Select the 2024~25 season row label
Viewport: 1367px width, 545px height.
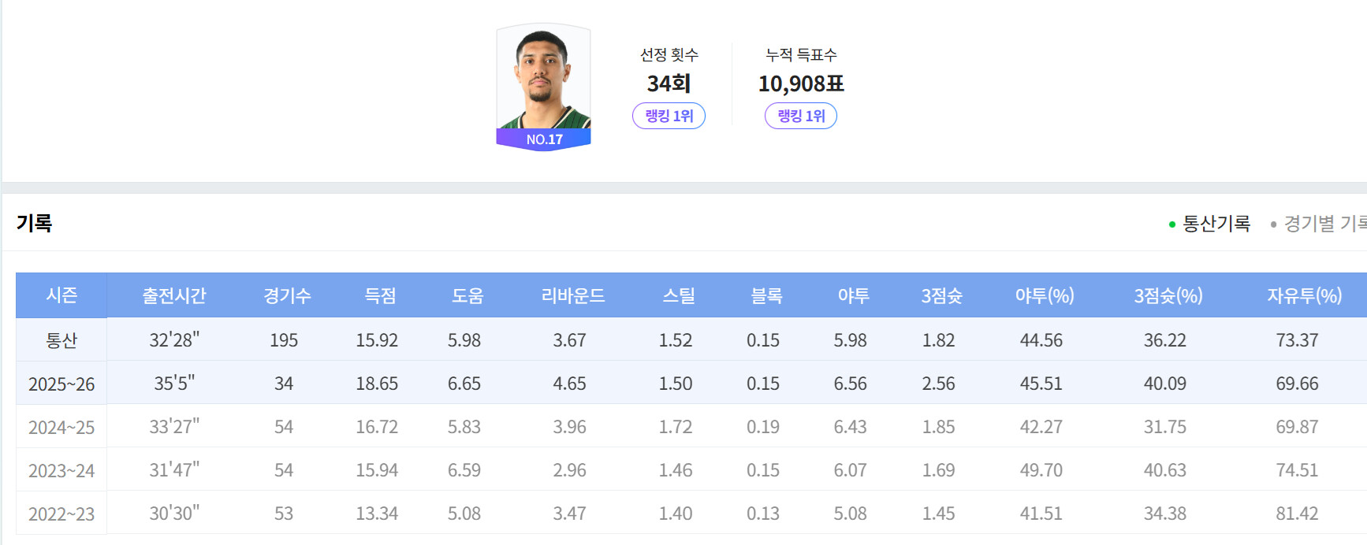(61, 427)
